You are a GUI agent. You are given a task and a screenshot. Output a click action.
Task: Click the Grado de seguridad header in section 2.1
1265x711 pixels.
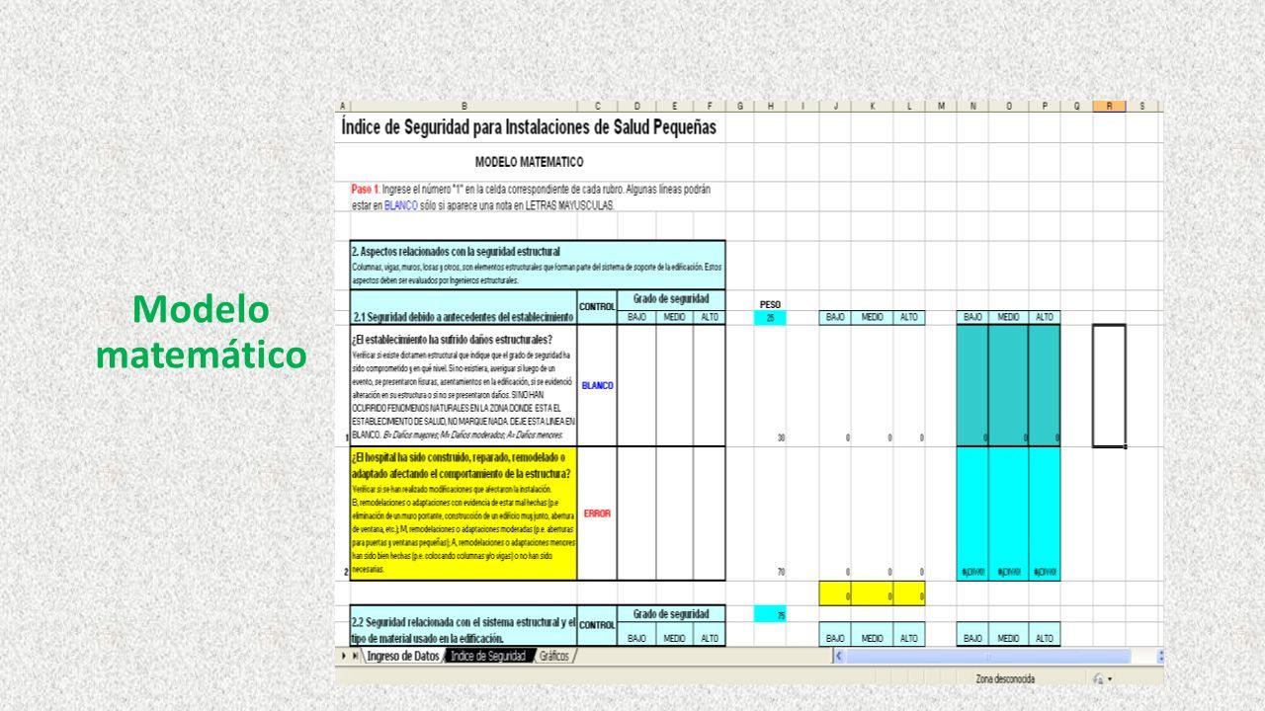(x=671, y=298)
